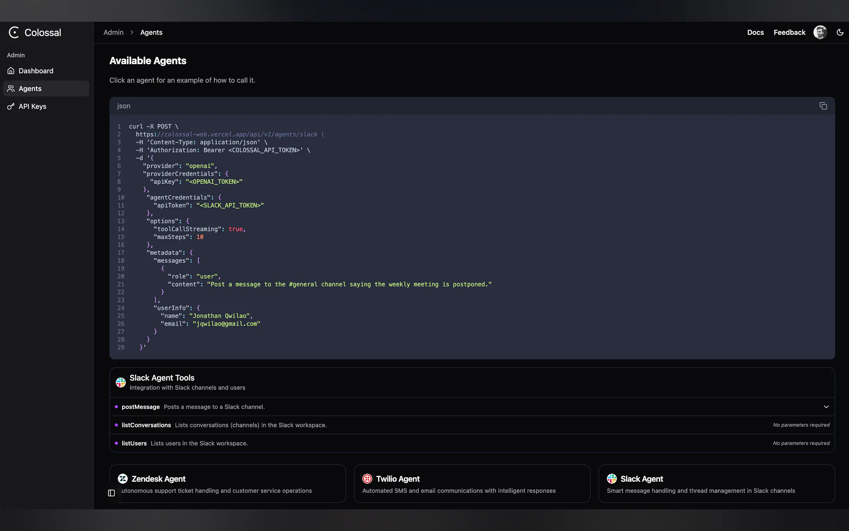Toggle the dark mode moon icon
849x531 pixels.
click(x=840, y=32)
